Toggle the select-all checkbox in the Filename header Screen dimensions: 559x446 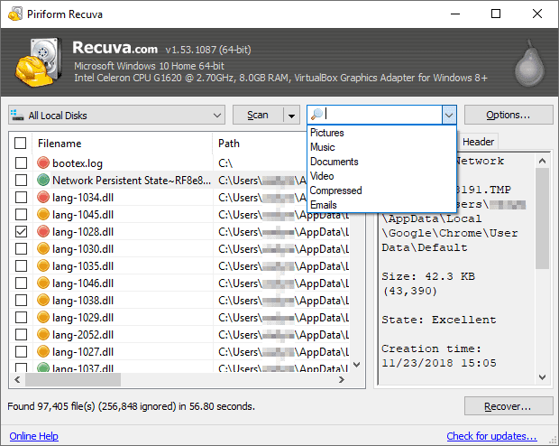(x=21, y=144)
